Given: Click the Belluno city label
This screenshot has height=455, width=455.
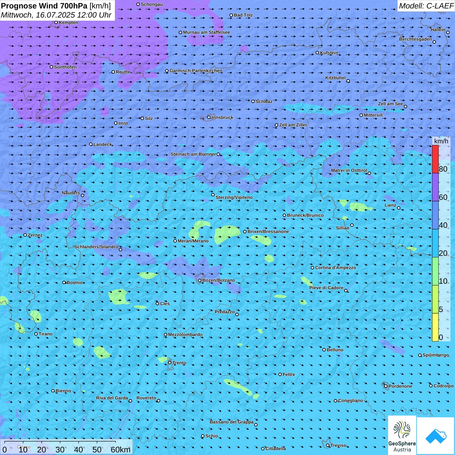Looking at the screenshot, I should click(x=335, y=350).
